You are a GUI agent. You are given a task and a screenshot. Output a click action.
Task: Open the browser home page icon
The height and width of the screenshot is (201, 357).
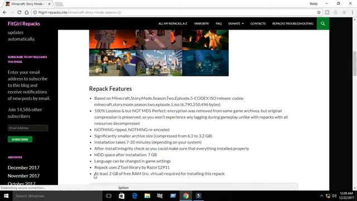[27, 12]
